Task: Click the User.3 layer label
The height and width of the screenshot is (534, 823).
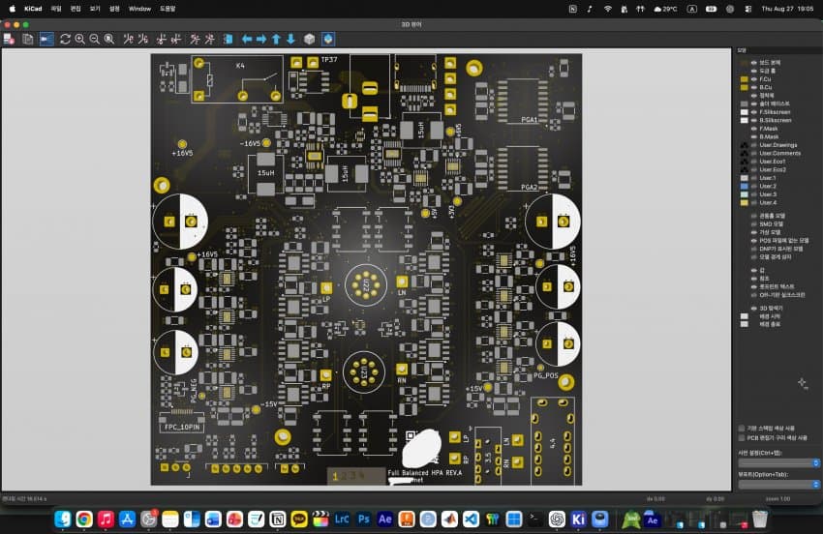Action: pos(768,194)
